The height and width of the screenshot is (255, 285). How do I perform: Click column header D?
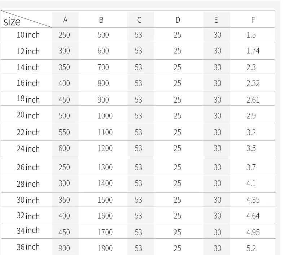(177, 20)
